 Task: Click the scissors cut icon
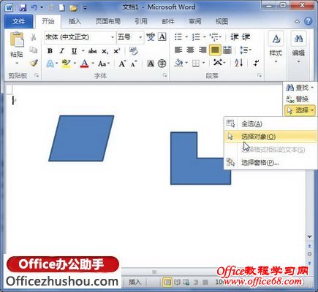click(34, 37)
